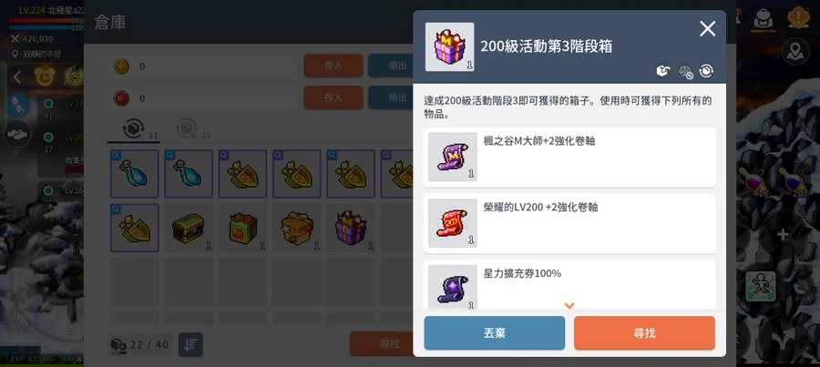Image resolution: width=820 pixels, height=367 pixels.
Task: Click the sort storage items icon
Action: 190,344
